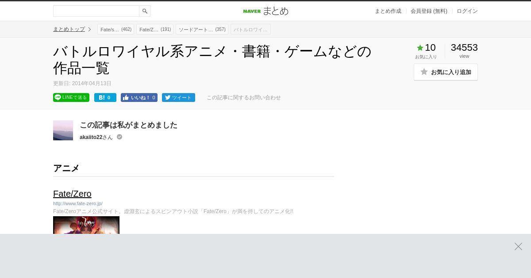Image resolution: width=531 pixels, height=278 pixels.
Task: Click the Fate/Zeroアニメ公式サイト description text
Action: tap(173, 211)
